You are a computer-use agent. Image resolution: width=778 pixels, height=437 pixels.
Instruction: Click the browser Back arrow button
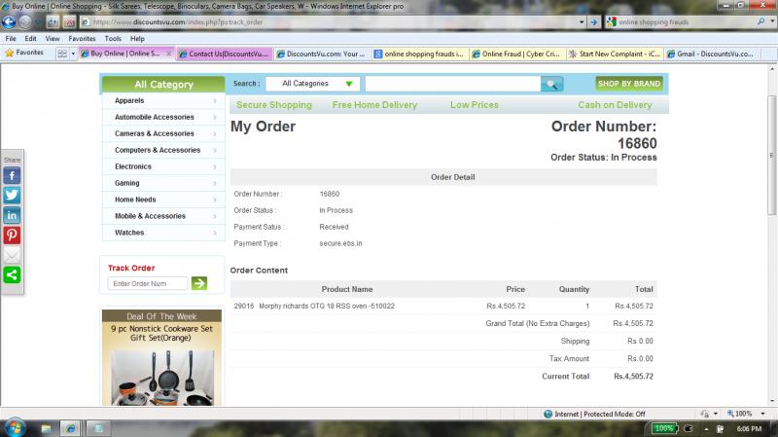9,21
